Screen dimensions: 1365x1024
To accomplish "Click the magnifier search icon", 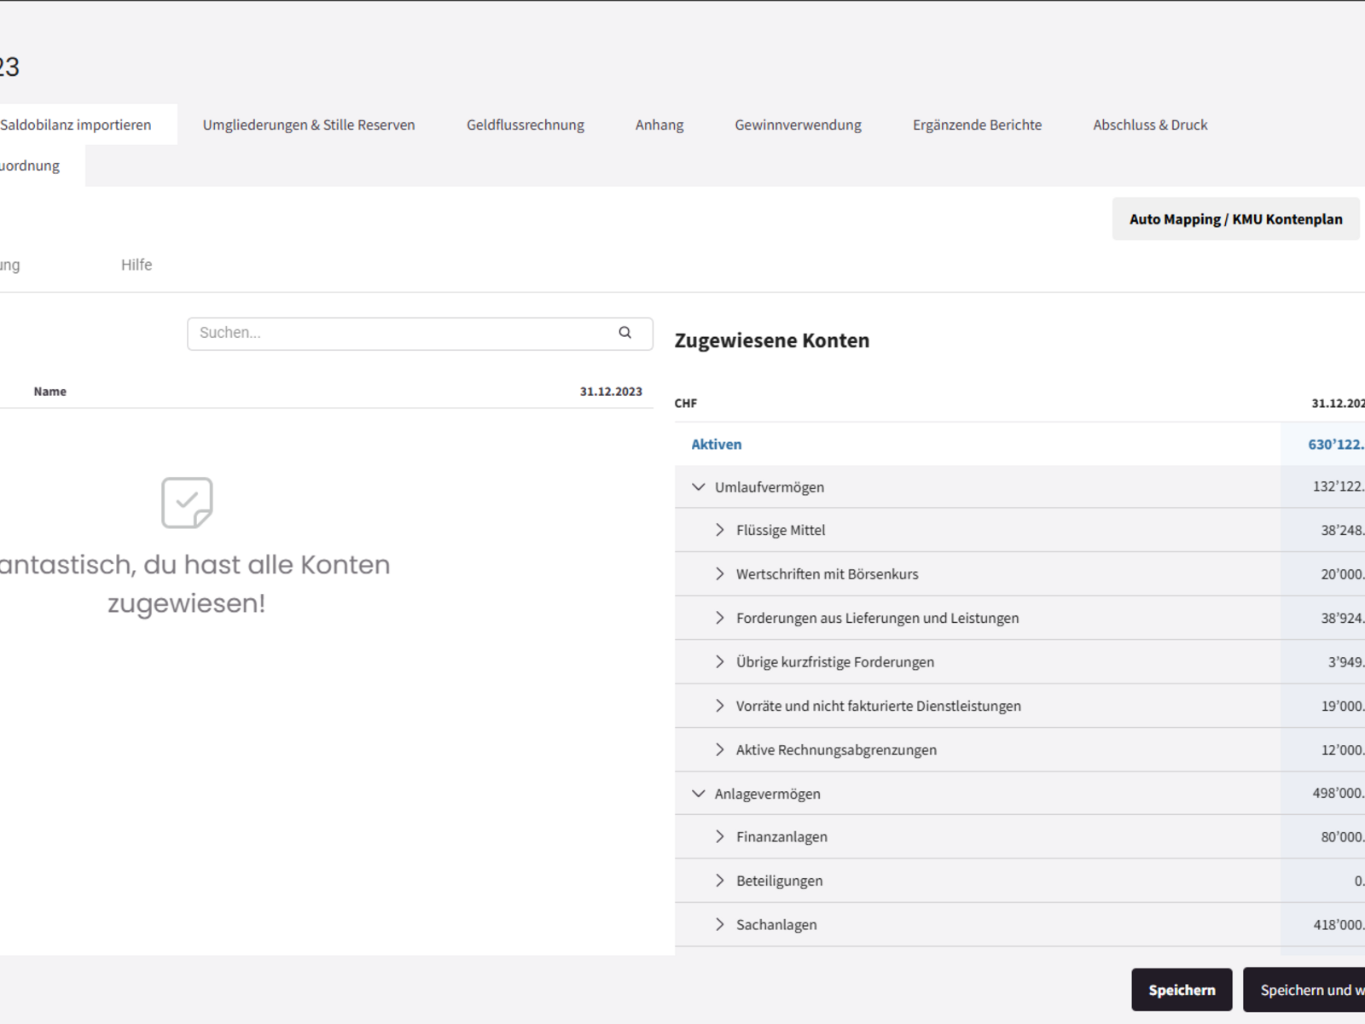I will (x=624, y=333).
